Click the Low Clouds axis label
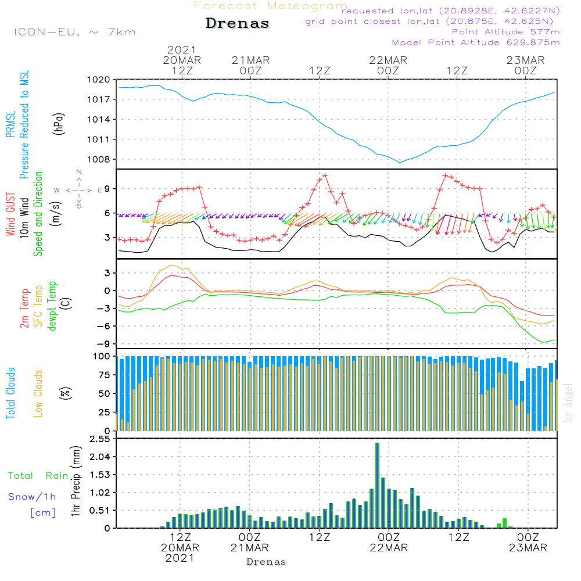Image resolution: width=581 pixels, height=581 pixels. coord(39,393)
